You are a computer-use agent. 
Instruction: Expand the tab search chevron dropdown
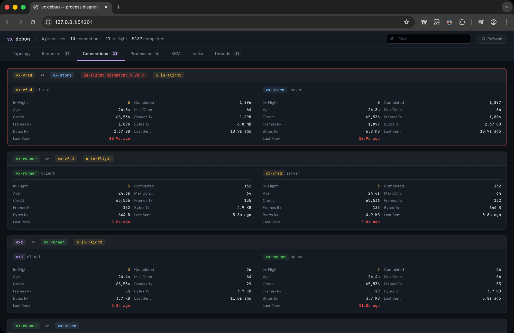pyautogui.click(x=507, y=7)
